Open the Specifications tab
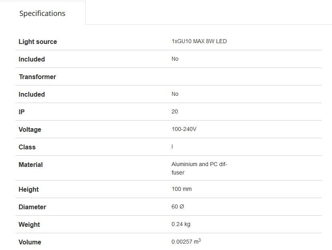The height and width of the screenshot is (250, 332). pyautogui.click(x=42, y=14)
